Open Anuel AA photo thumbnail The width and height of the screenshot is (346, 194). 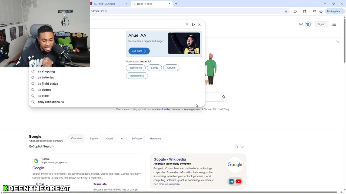[184, 43]
